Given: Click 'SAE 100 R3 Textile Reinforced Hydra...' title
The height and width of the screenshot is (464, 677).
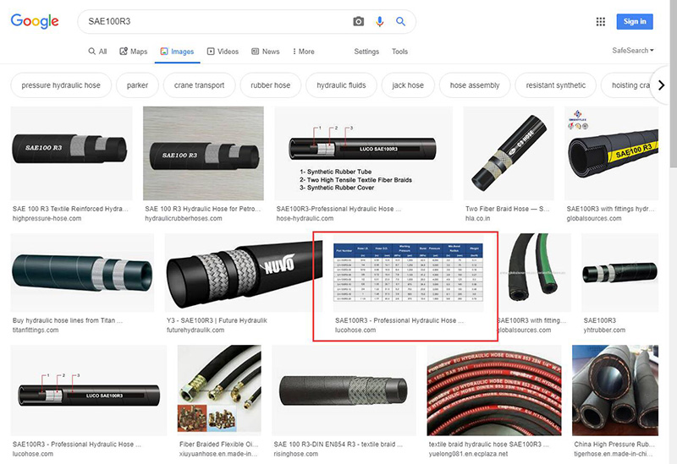Looking at the screenshot, I should (70, 209).
